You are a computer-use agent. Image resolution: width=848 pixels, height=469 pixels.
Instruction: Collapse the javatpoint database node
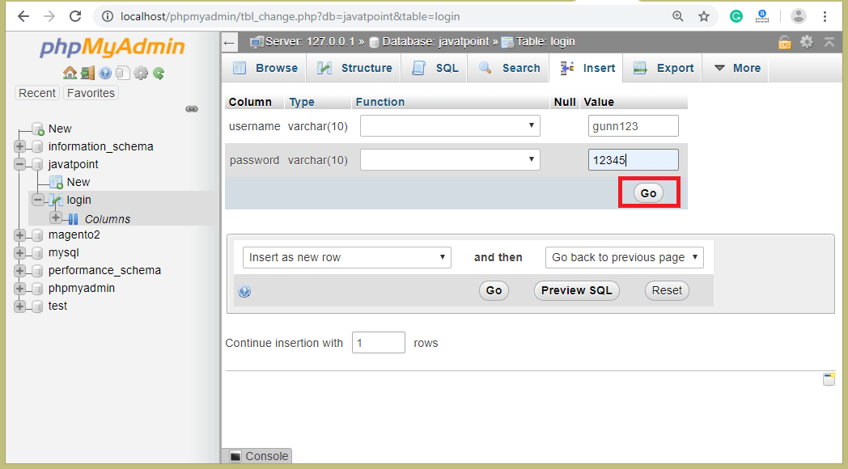coord(19,164)
